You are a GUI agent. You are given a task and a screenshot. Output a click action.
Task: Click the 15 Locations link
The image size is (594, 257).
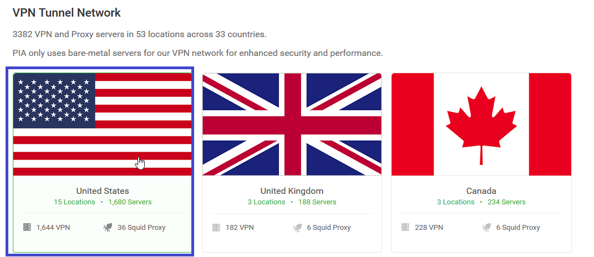click(74, 202)
